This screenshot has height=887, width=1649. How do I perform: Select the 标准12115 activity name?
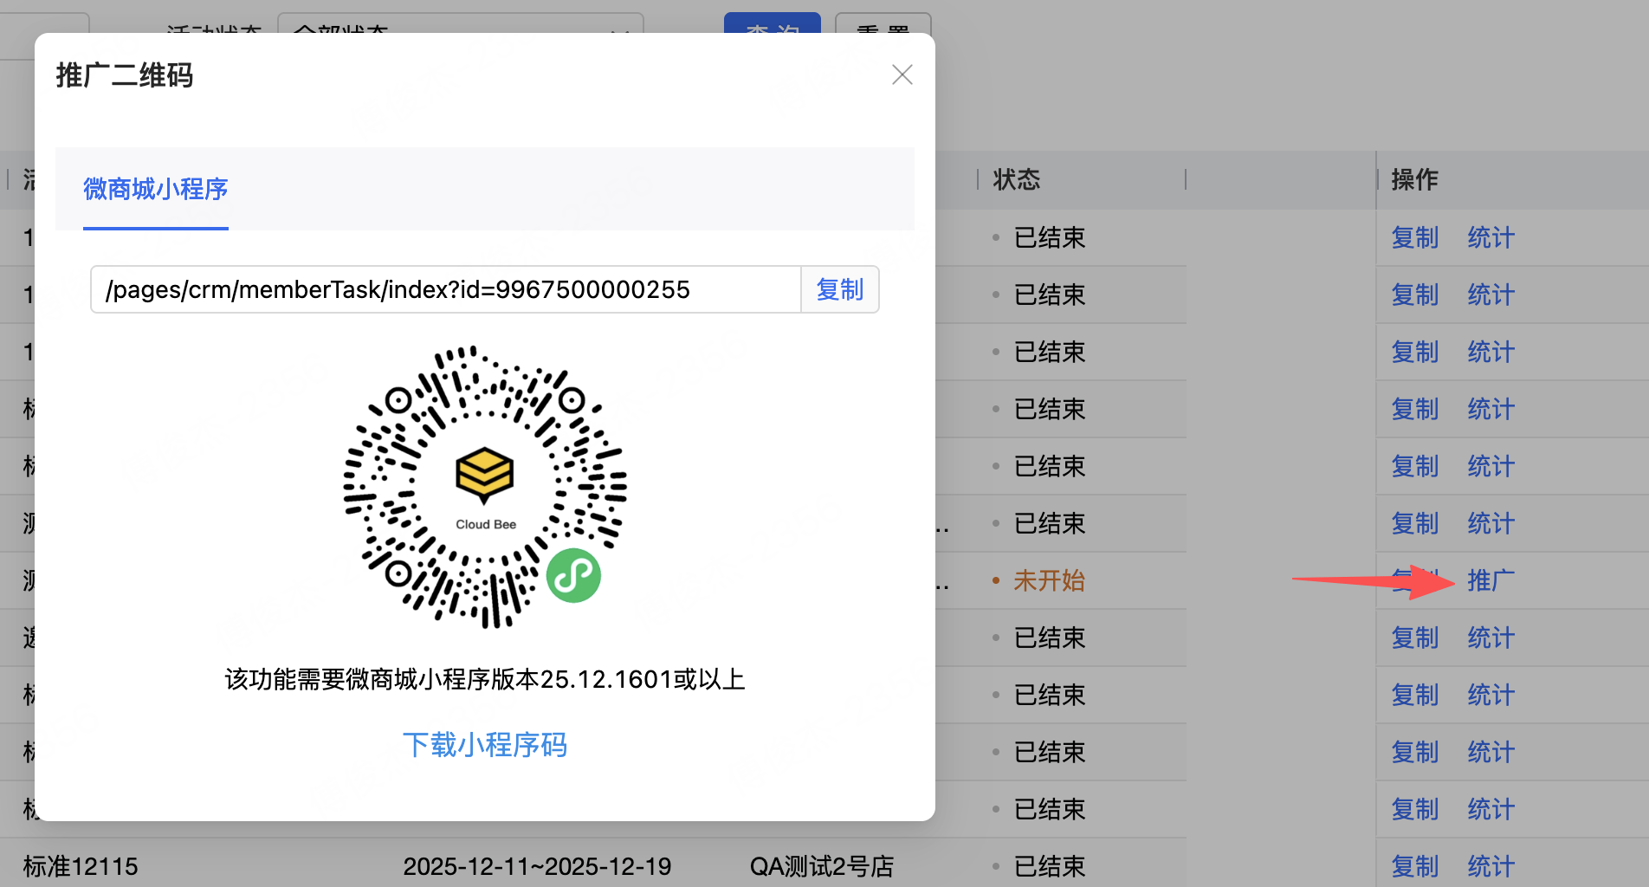(81, 866)
